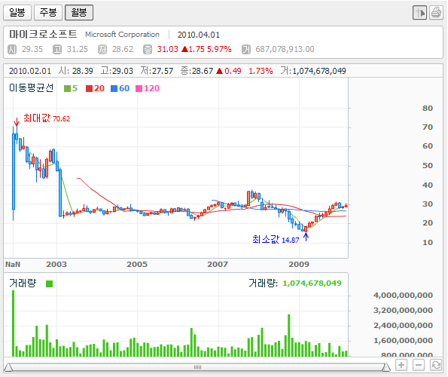Switch to the 일봉 daily chart tab

coord(17,12)
